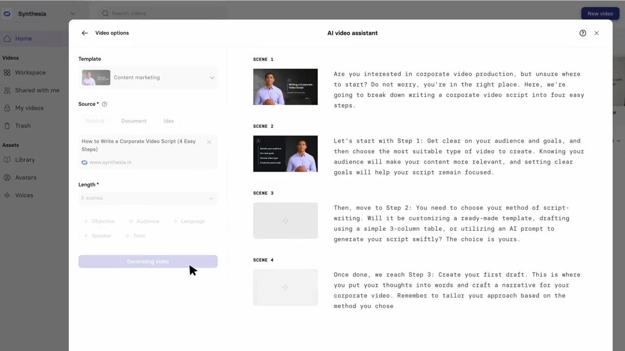Click the back arrow beside Video options
The image size is (625, 351).
point(85,33)
